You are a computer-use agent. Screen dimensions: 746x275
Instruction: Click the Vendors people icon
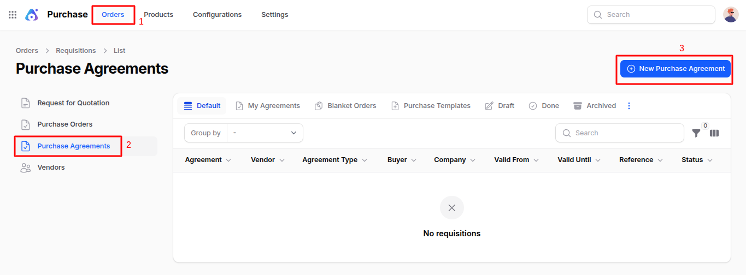point(25,168)
